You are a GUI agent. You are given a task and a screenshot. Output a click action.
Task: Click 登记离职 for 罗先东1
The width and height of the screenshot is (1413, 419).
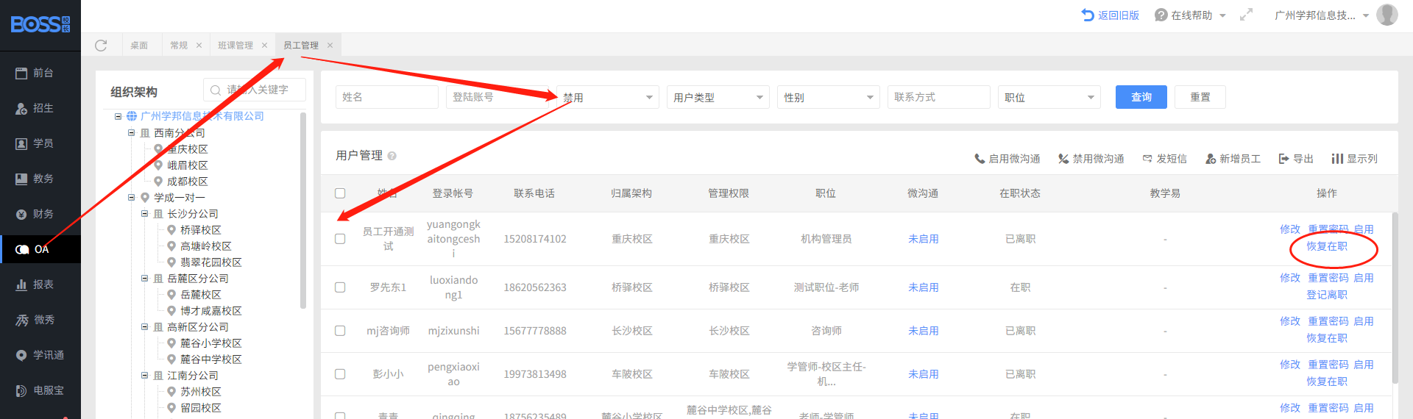tap(1327, 295)
